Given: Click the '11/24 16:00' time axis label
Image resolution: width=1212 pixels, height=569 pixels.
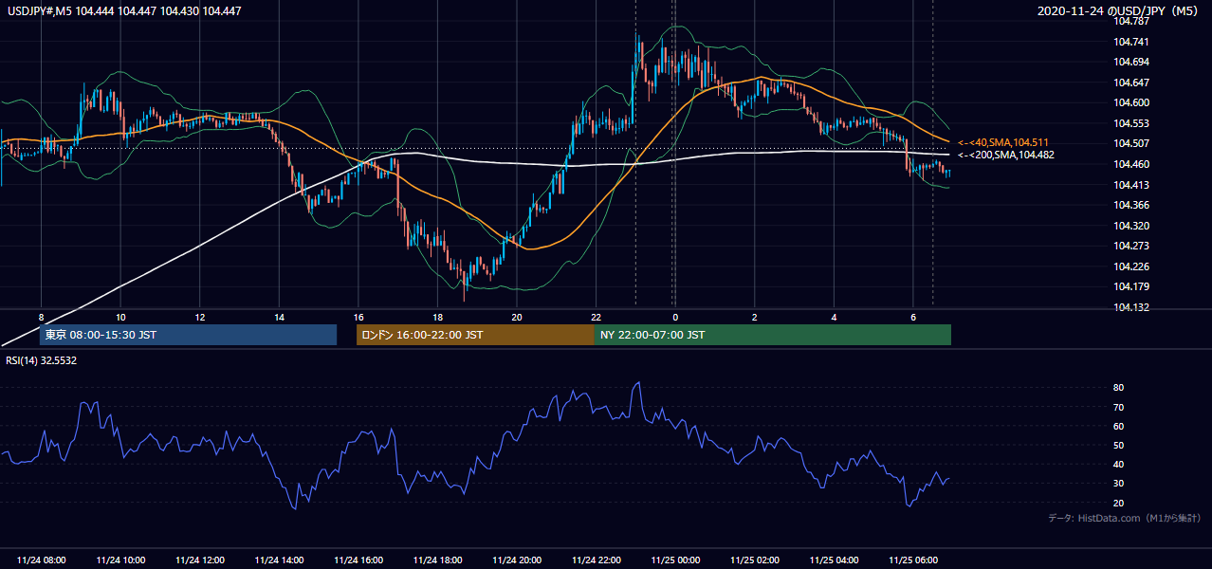Looking at the screenshot, I should (358, 560).
